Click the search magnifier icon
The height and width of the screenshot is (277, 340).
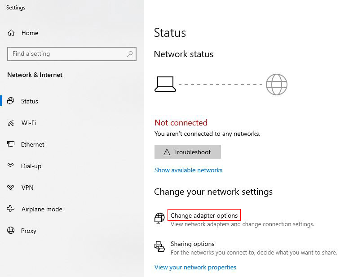(130, 54)
